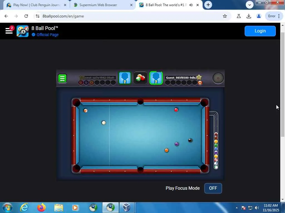Open the site information icon in address bar

point(38,16)
